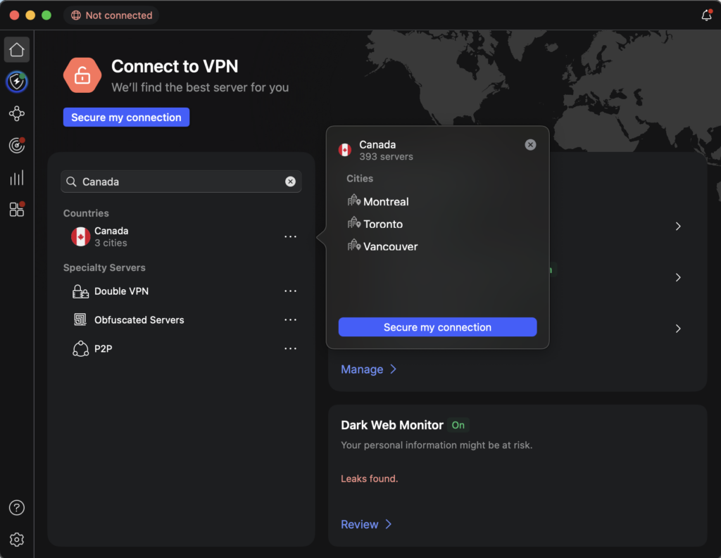
Task: Close the Canada servers popup
Action: 530,145
